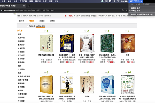Close the 博客來-中文書 browser tab
The image size is (155, 103).
click(24, 6)
